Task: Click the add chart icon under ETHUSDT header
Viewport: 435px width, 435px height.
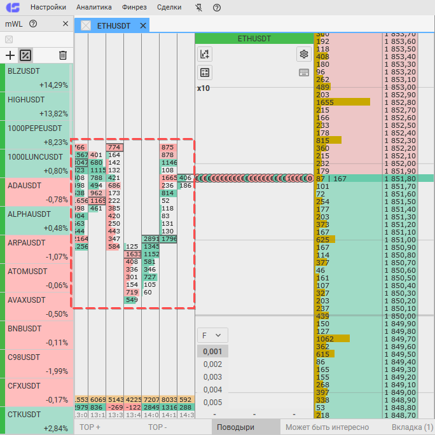Action: point(205,54)
